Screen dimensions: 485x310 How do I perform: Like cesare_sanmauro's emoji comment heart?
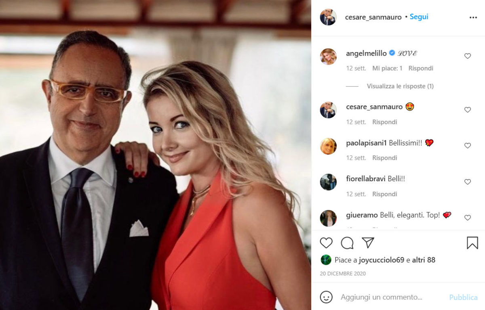click(468, 110)
